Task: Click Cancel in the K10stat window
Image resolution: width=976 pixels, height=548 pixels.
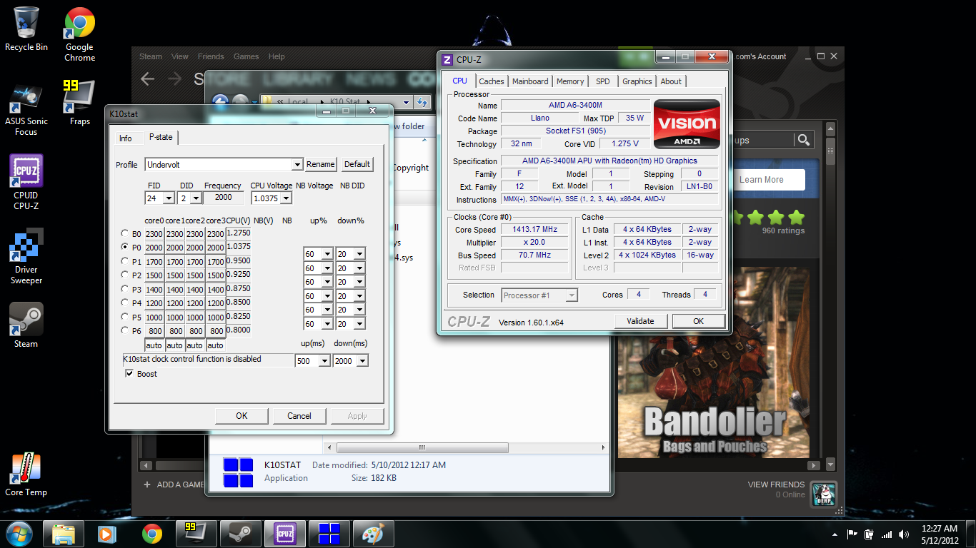Action: coord(299,416)
